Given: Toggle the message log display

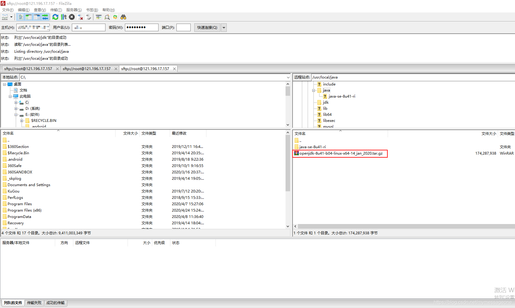Looking at the screenshot, I should [20, 17].
